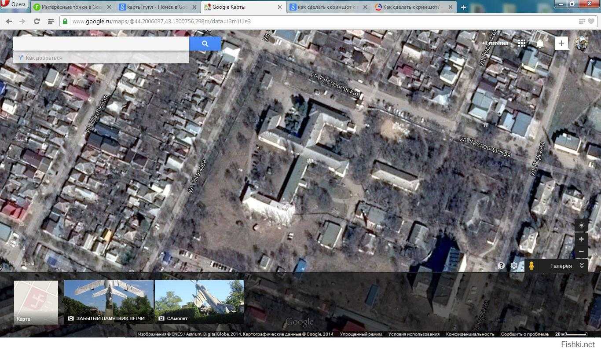Open a new browser tab

click(x=463, y=7)
